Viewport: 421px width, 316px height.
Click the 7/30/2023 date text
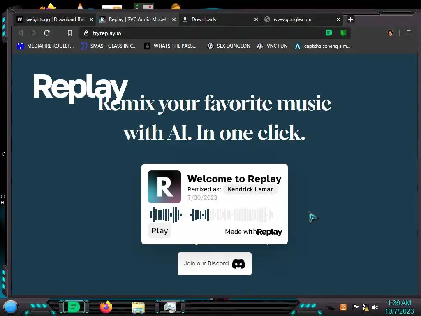click(202, 198)
